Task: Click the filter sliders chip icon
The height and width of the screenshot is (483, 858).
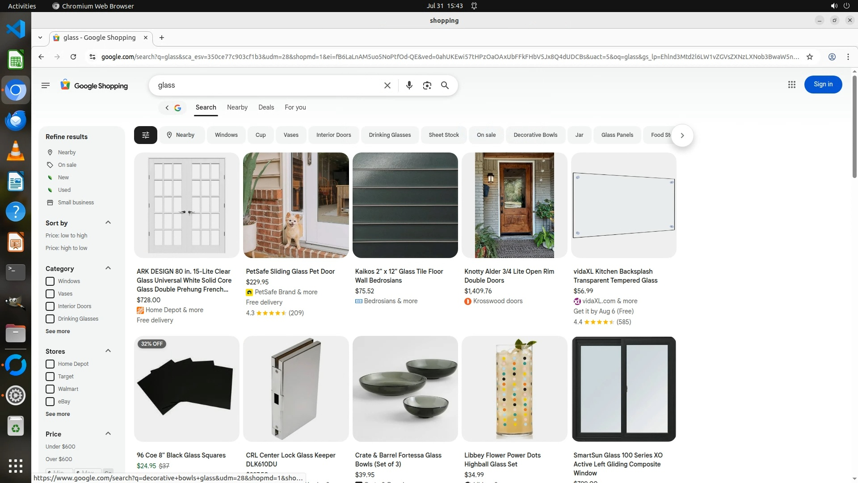Action: [145, 135]
